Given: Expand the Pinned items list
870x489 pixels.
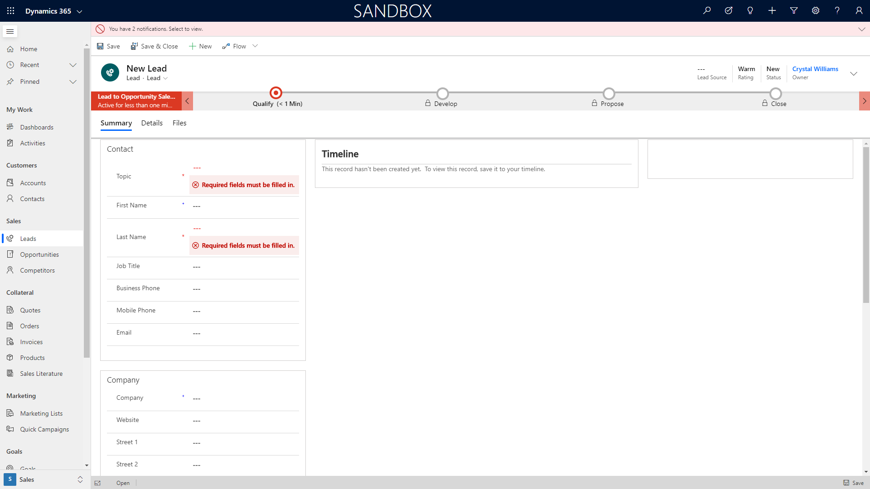Looking at the screenshot, I should pyautogui.click(x=73, y=82).
